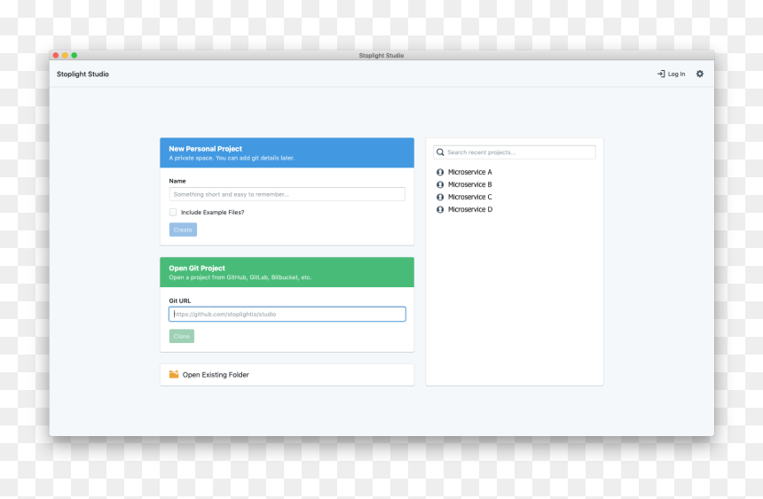
Task: Click the Microservice A project icon
Action: pyautogui.click(x=440, y=172)
